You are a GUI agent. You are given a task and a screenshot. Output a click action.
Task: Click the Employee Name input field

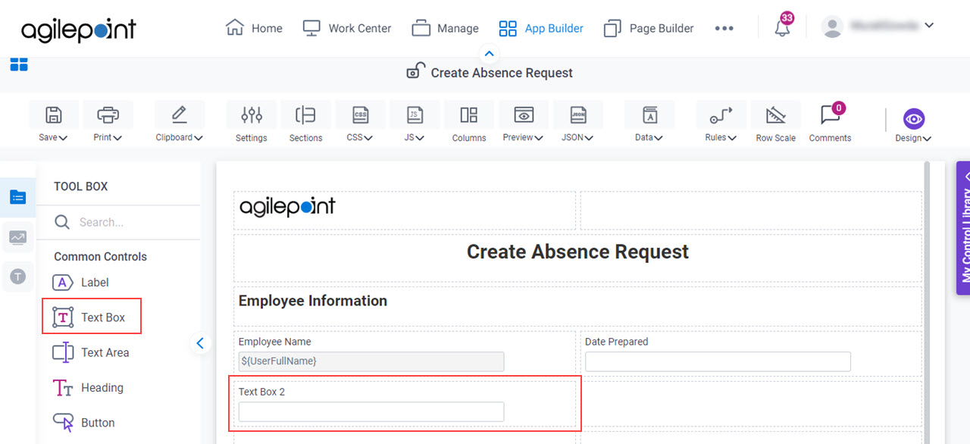(x=371, y=361)
